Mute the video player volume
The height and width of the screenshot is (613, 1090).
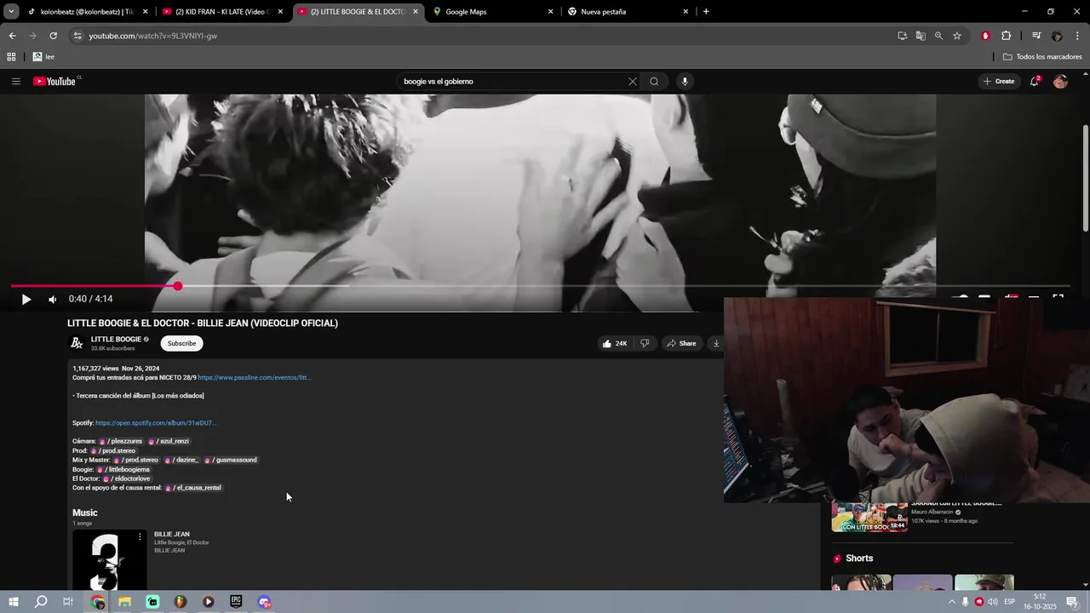52,299
